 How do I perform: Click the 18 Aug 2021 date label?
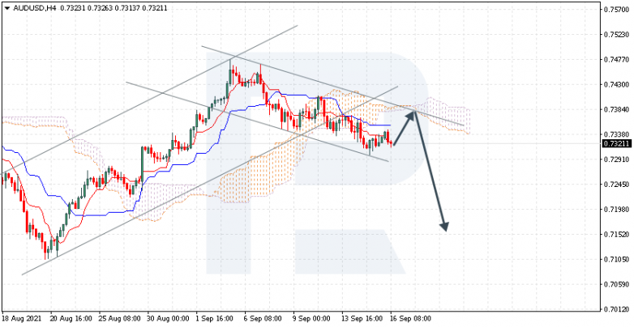(21, 319)
